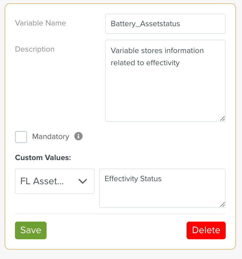The width and height of the screenshot is (242, 259).
Task: Open the FL Asset custom values dropdown
Action: pos(55,181)
